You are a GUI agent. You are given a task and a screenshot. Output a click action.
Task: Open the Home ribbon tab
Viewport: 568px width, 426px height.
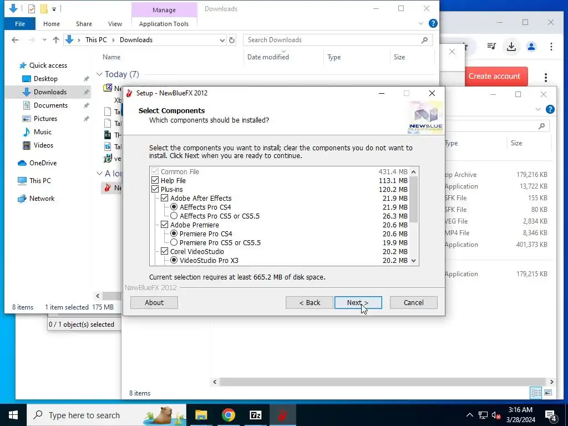click(x=52, y=24)
